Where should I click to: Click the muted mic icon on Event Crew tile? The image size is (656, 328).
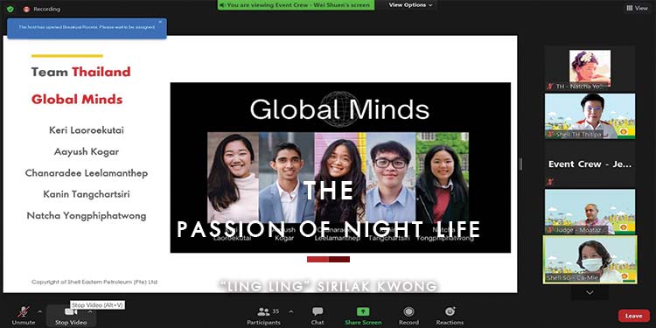(x=550, y=182)
